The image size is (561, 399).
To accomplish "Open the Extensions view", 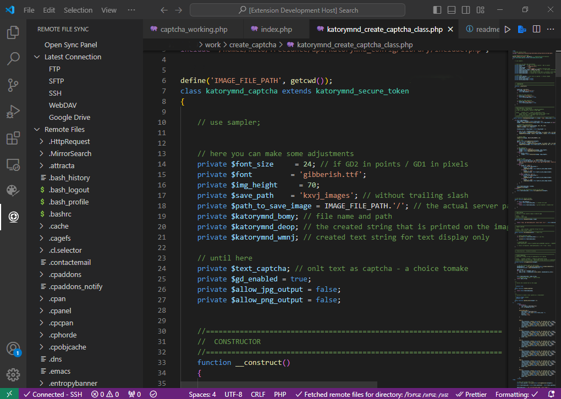I will pyautogui.click(x=13, y=138).
